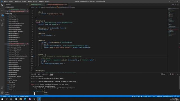
Task: Open the Explorer panel ellipsis menu
Action: [27, 4]
